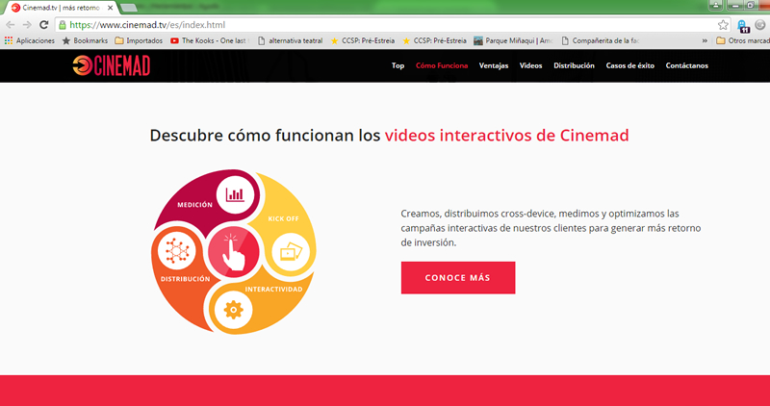
Task: Click the "videos interactivos de Cinemad" heading text
Action: click(x=507, y=135)
